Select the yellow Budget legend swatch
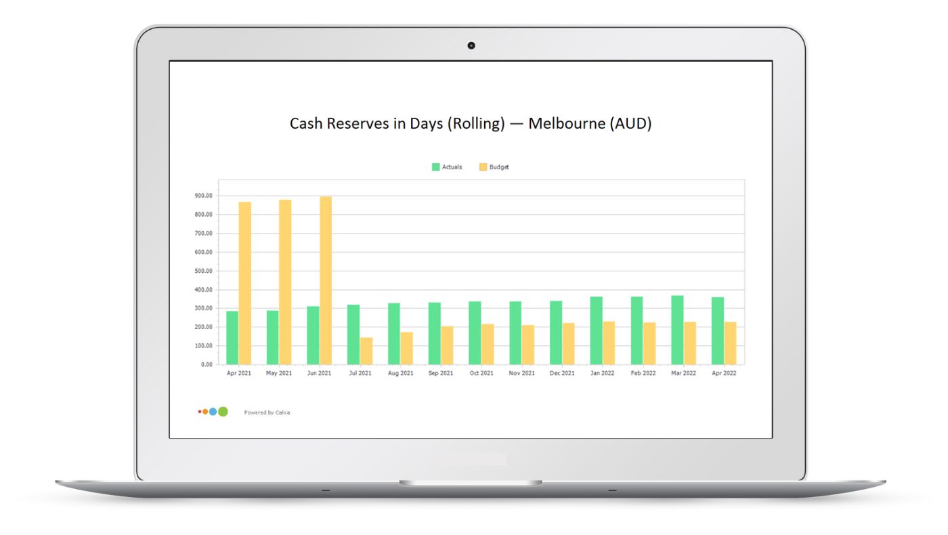The height and width of the screenshot is (535, 948). (482, 167)
